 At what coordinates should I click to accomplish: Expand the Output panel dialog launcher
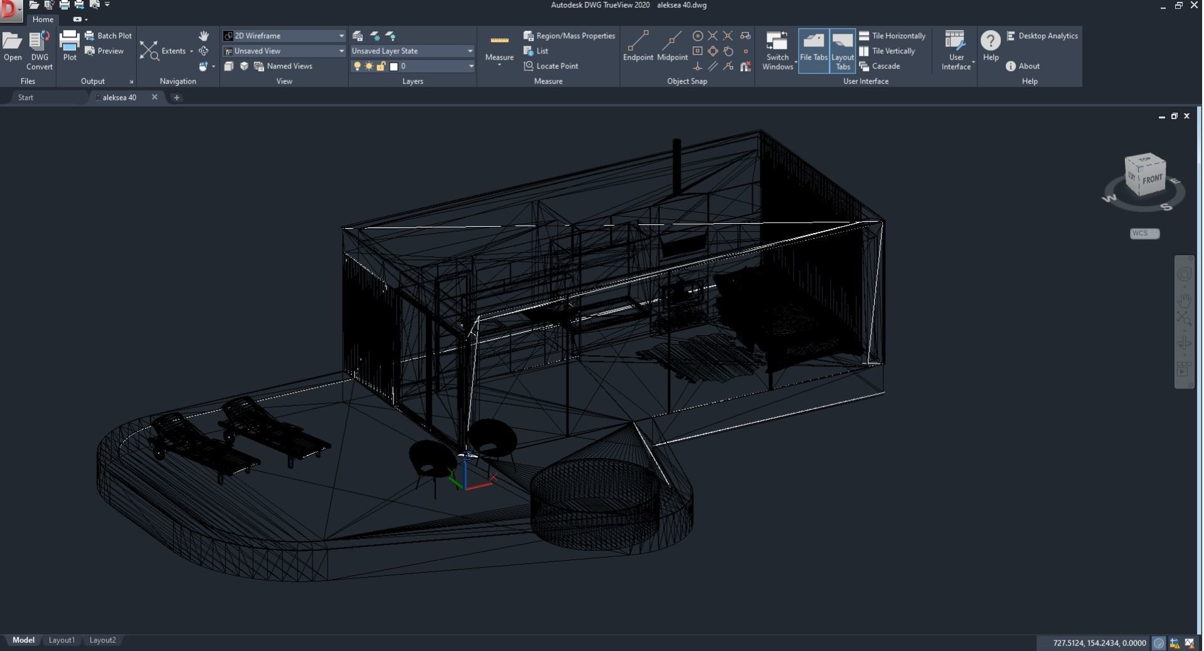click(x=131, y=81)
